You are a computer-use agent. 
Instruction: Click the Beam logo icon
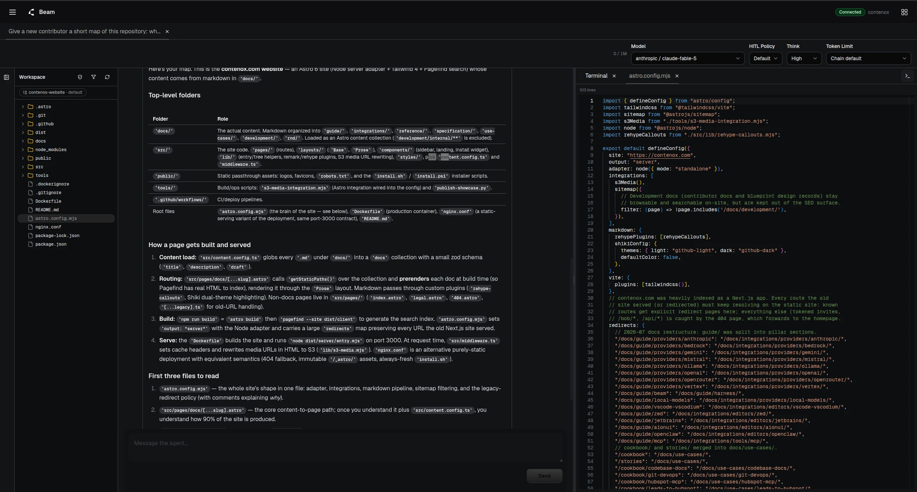point(31,12)
